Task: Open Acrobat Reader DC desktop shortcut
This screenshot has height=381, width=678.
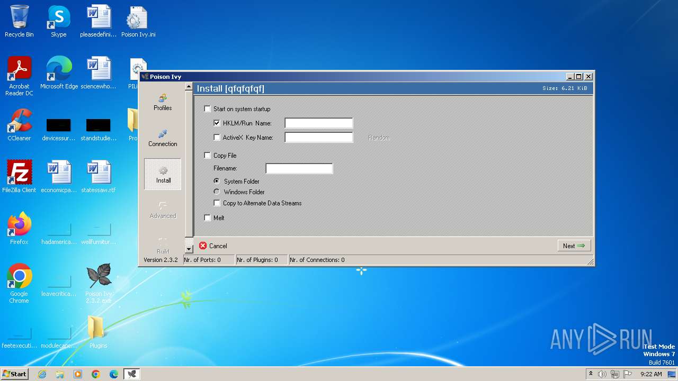Action: (19, 76)
